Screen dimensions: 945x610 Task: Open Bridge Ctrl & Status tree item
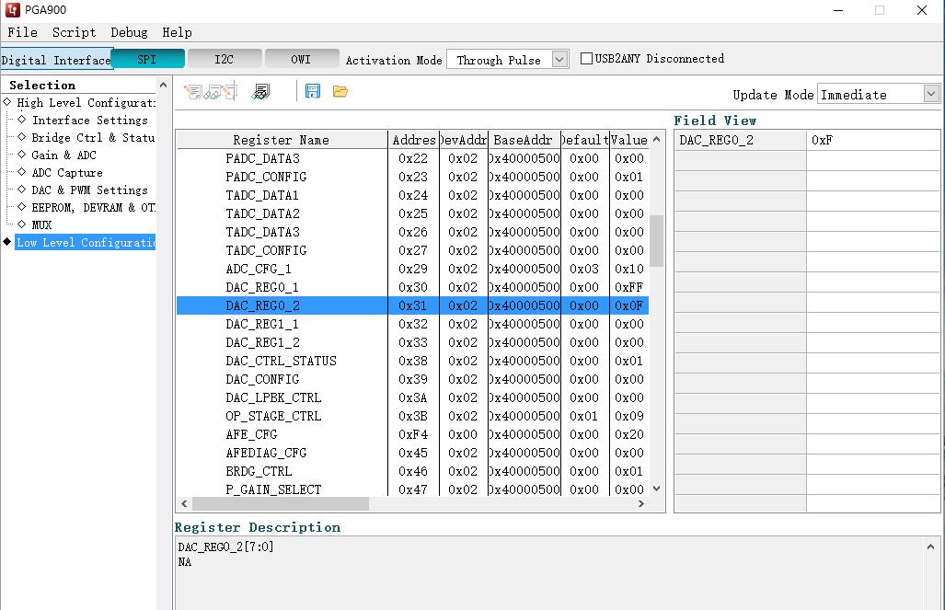point(94,137)
